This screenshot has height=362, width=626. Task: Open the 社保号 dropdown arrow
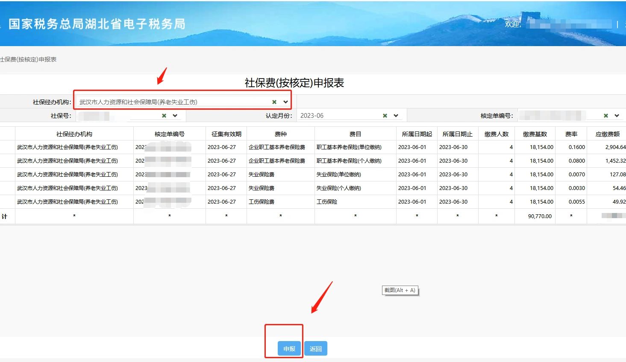175,116
